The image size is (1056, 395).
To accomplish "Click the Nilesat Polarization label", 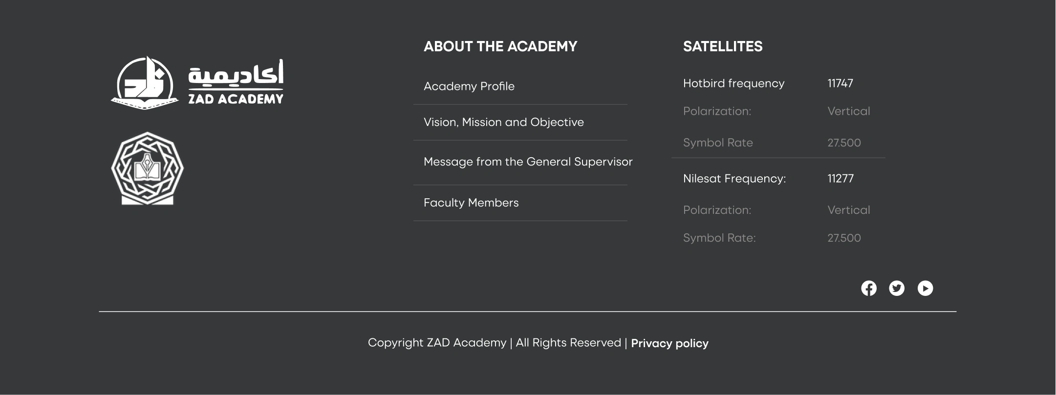I will click(x=717, y=210).
